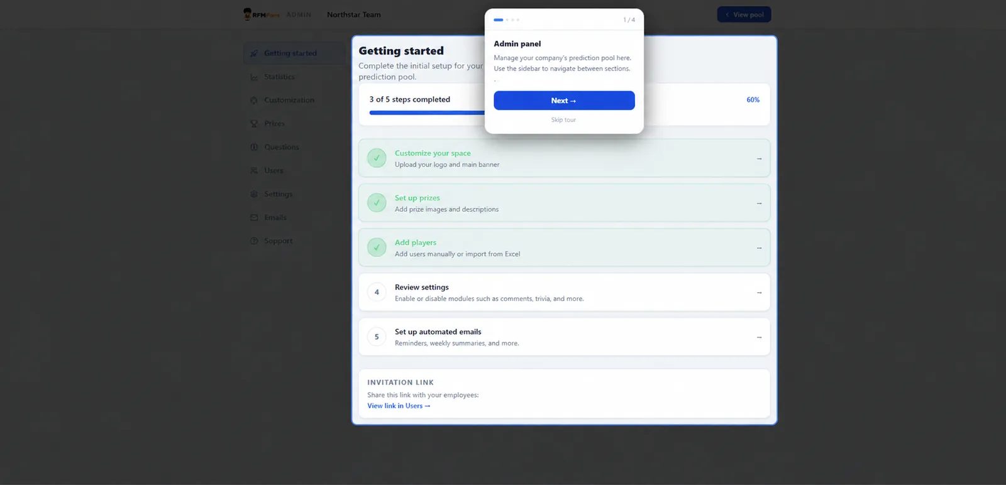
Task: Click the setup steps progress bar
Action: (564, 113)
